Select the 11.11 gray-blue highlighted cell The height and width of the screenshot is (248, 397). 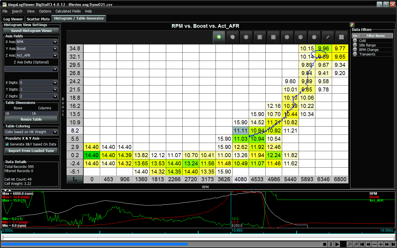[241, 131]
